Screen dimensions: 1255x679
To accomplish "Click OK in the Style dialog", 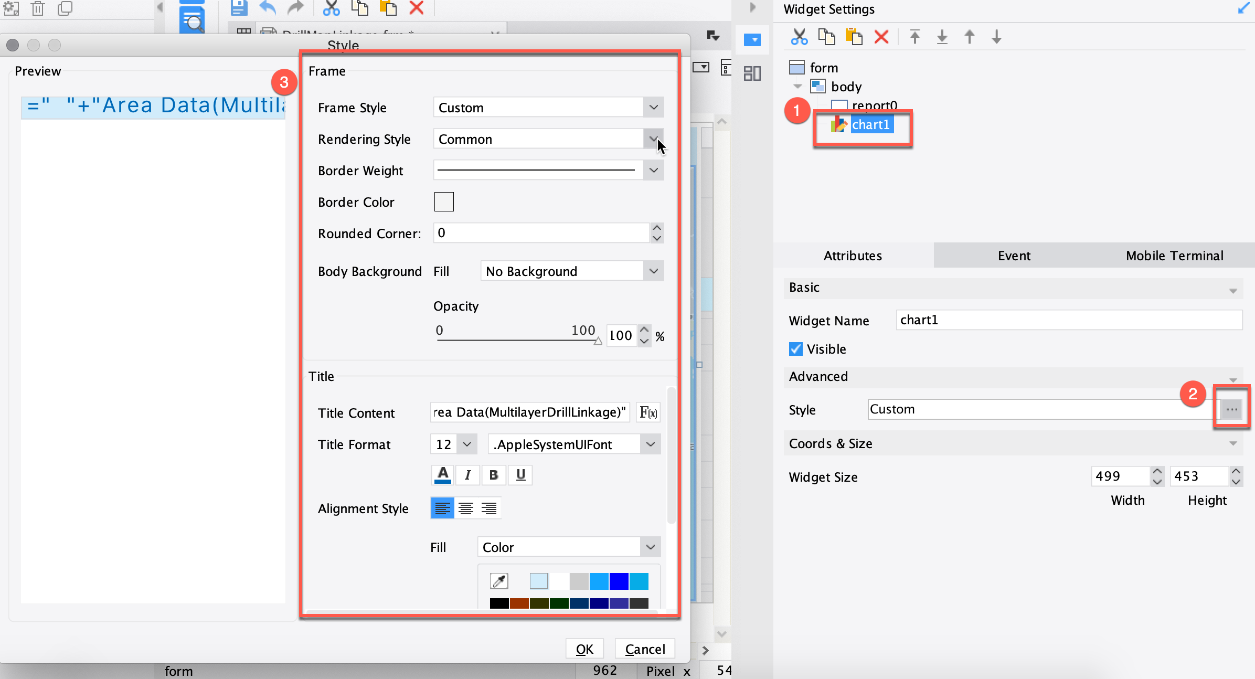I will click(584, 649).
